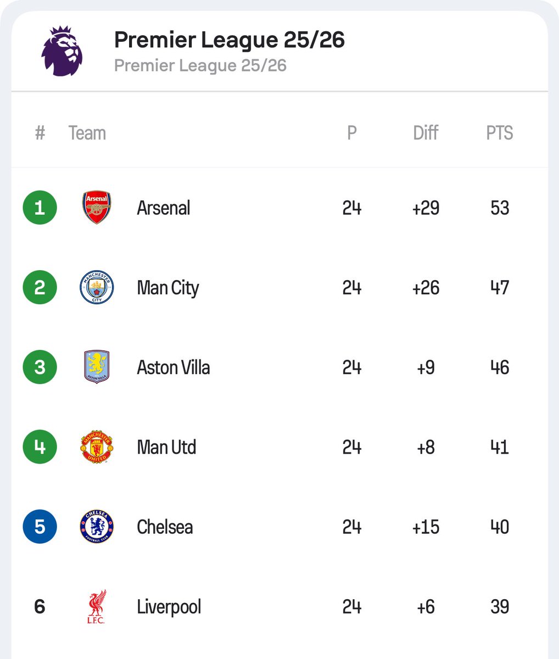Select the Man Utd team name
The width and height of the screenshot is (559, 659).
pos(166,448)
